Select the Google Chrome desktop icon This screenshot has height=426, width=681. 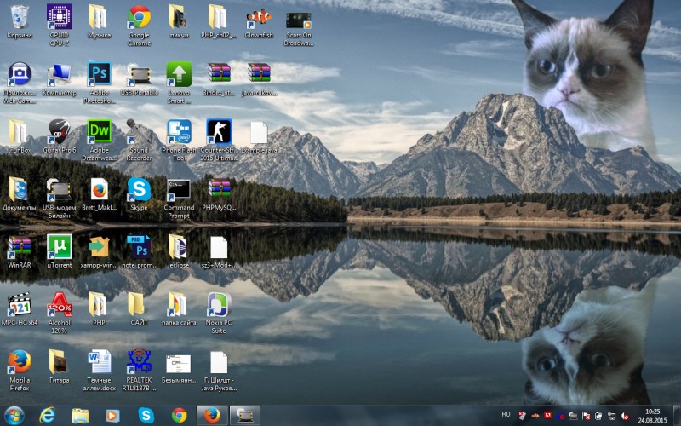click(139, 17)
